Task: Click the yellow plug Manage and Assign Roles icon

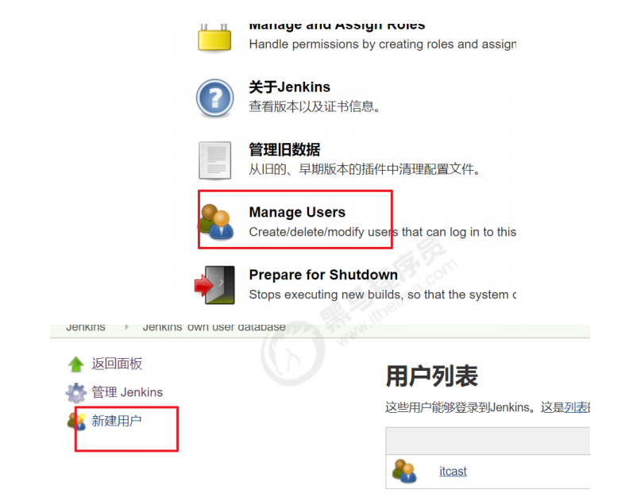Action: click(x=214, y=38)
